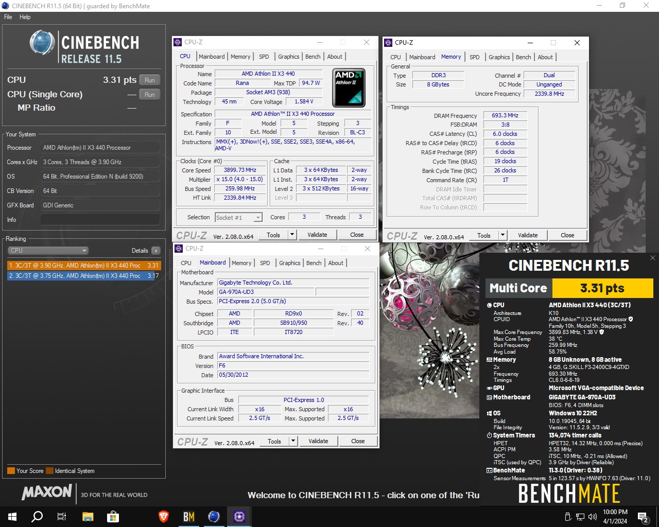Click the GFX Board GDI Generic field
Viewport: 659px width, 527px height.
point(100,205)
